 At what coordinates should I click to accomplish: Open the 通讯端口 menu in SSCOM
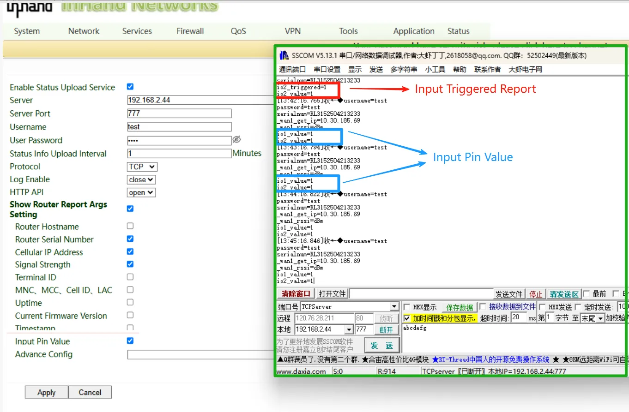pos(292,69)
